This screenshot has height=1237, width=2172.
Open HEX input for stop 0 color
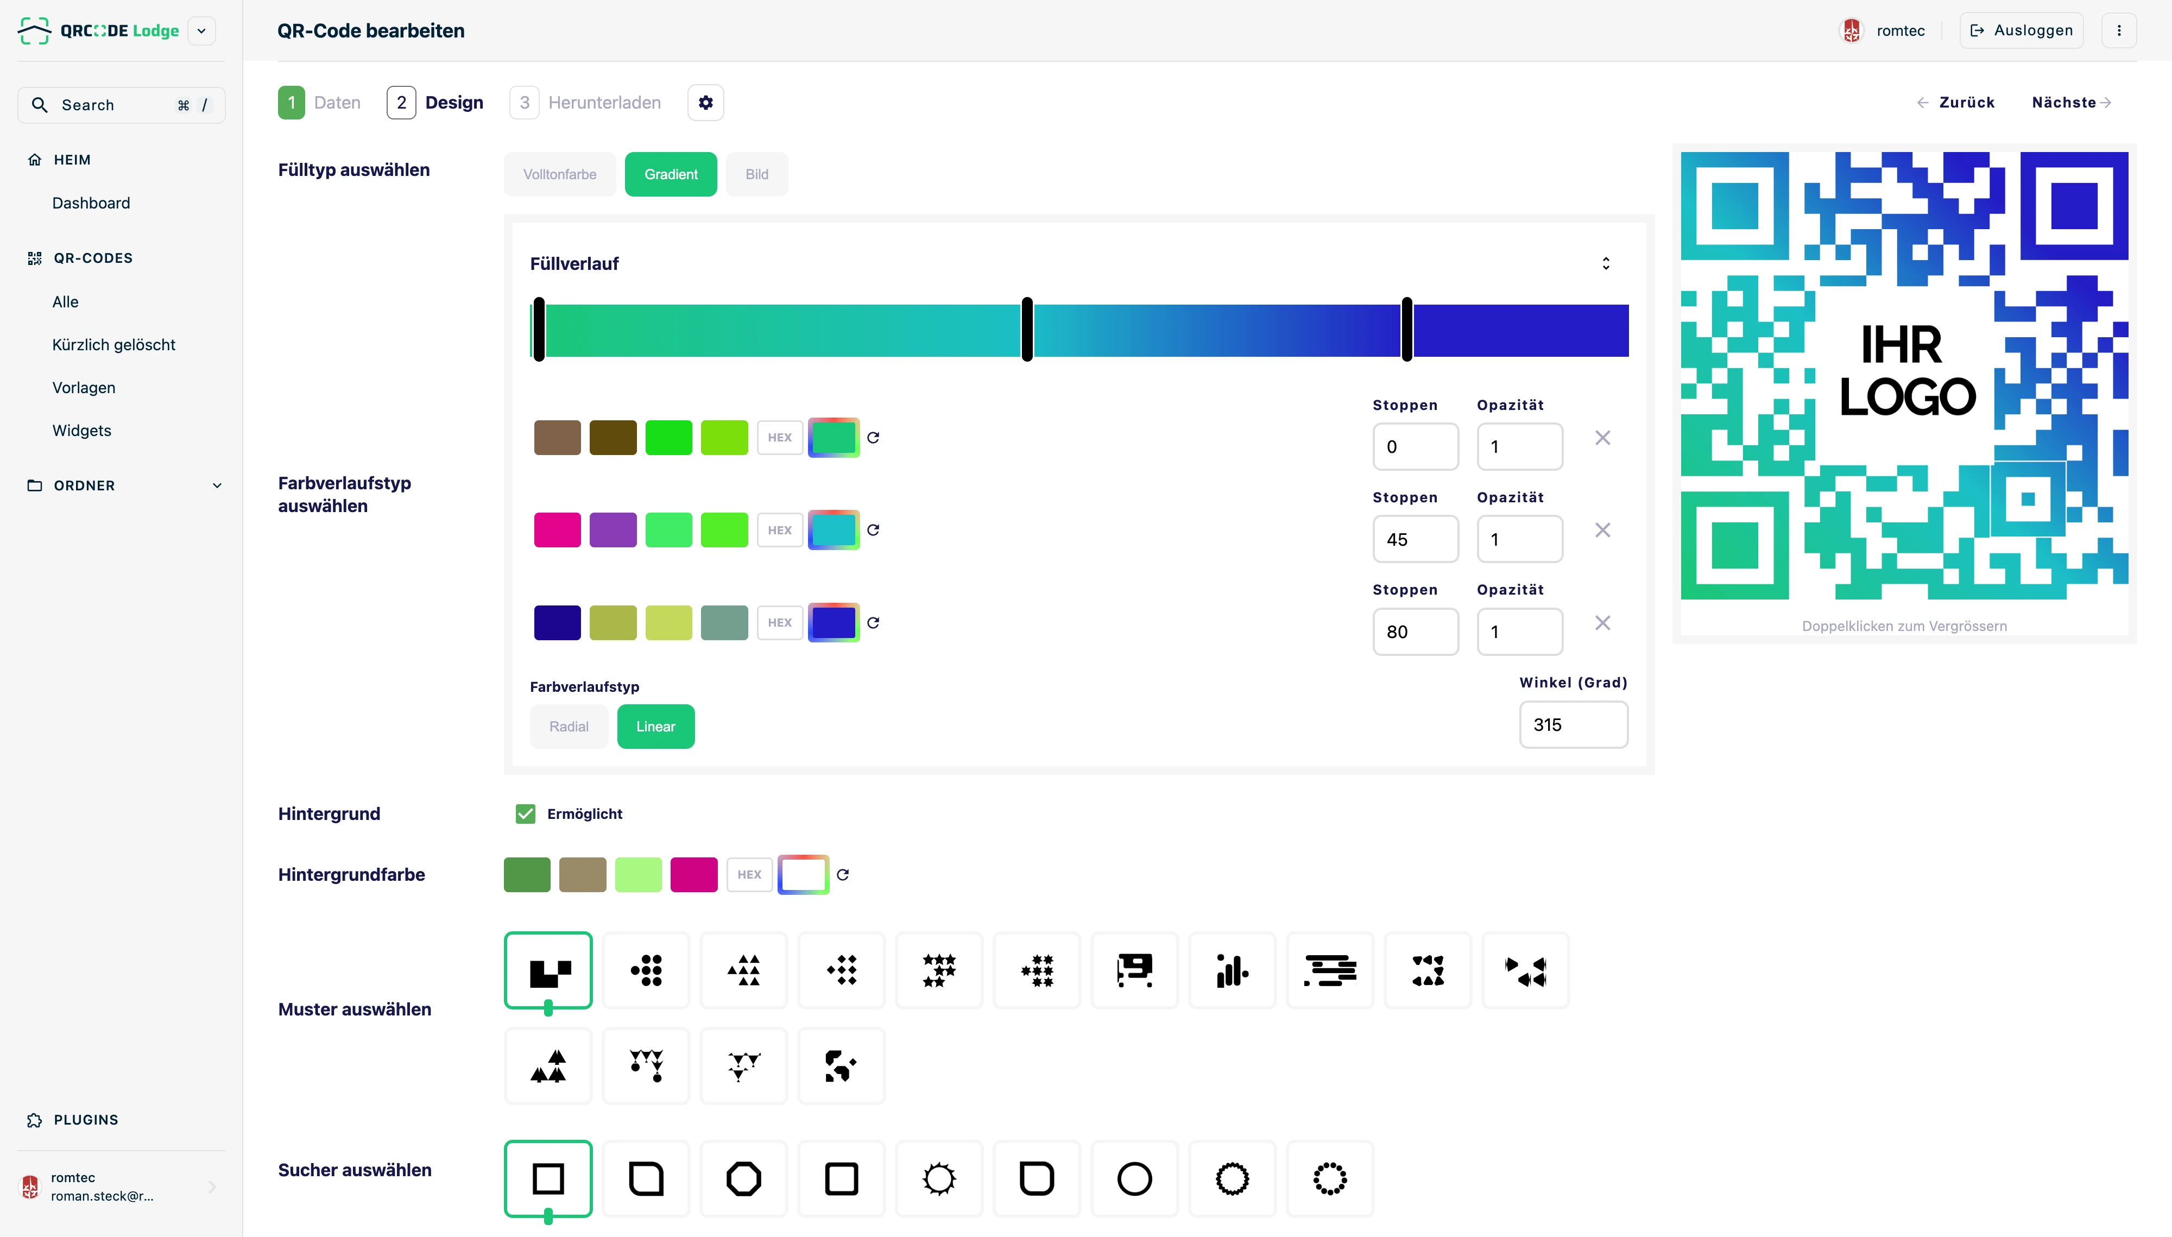pyautogui.click(x=780, y=438)
